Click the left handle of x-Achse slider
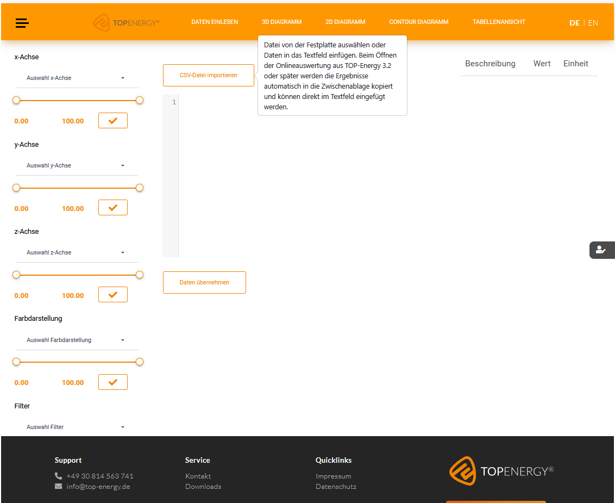 (x=16, y=100)
